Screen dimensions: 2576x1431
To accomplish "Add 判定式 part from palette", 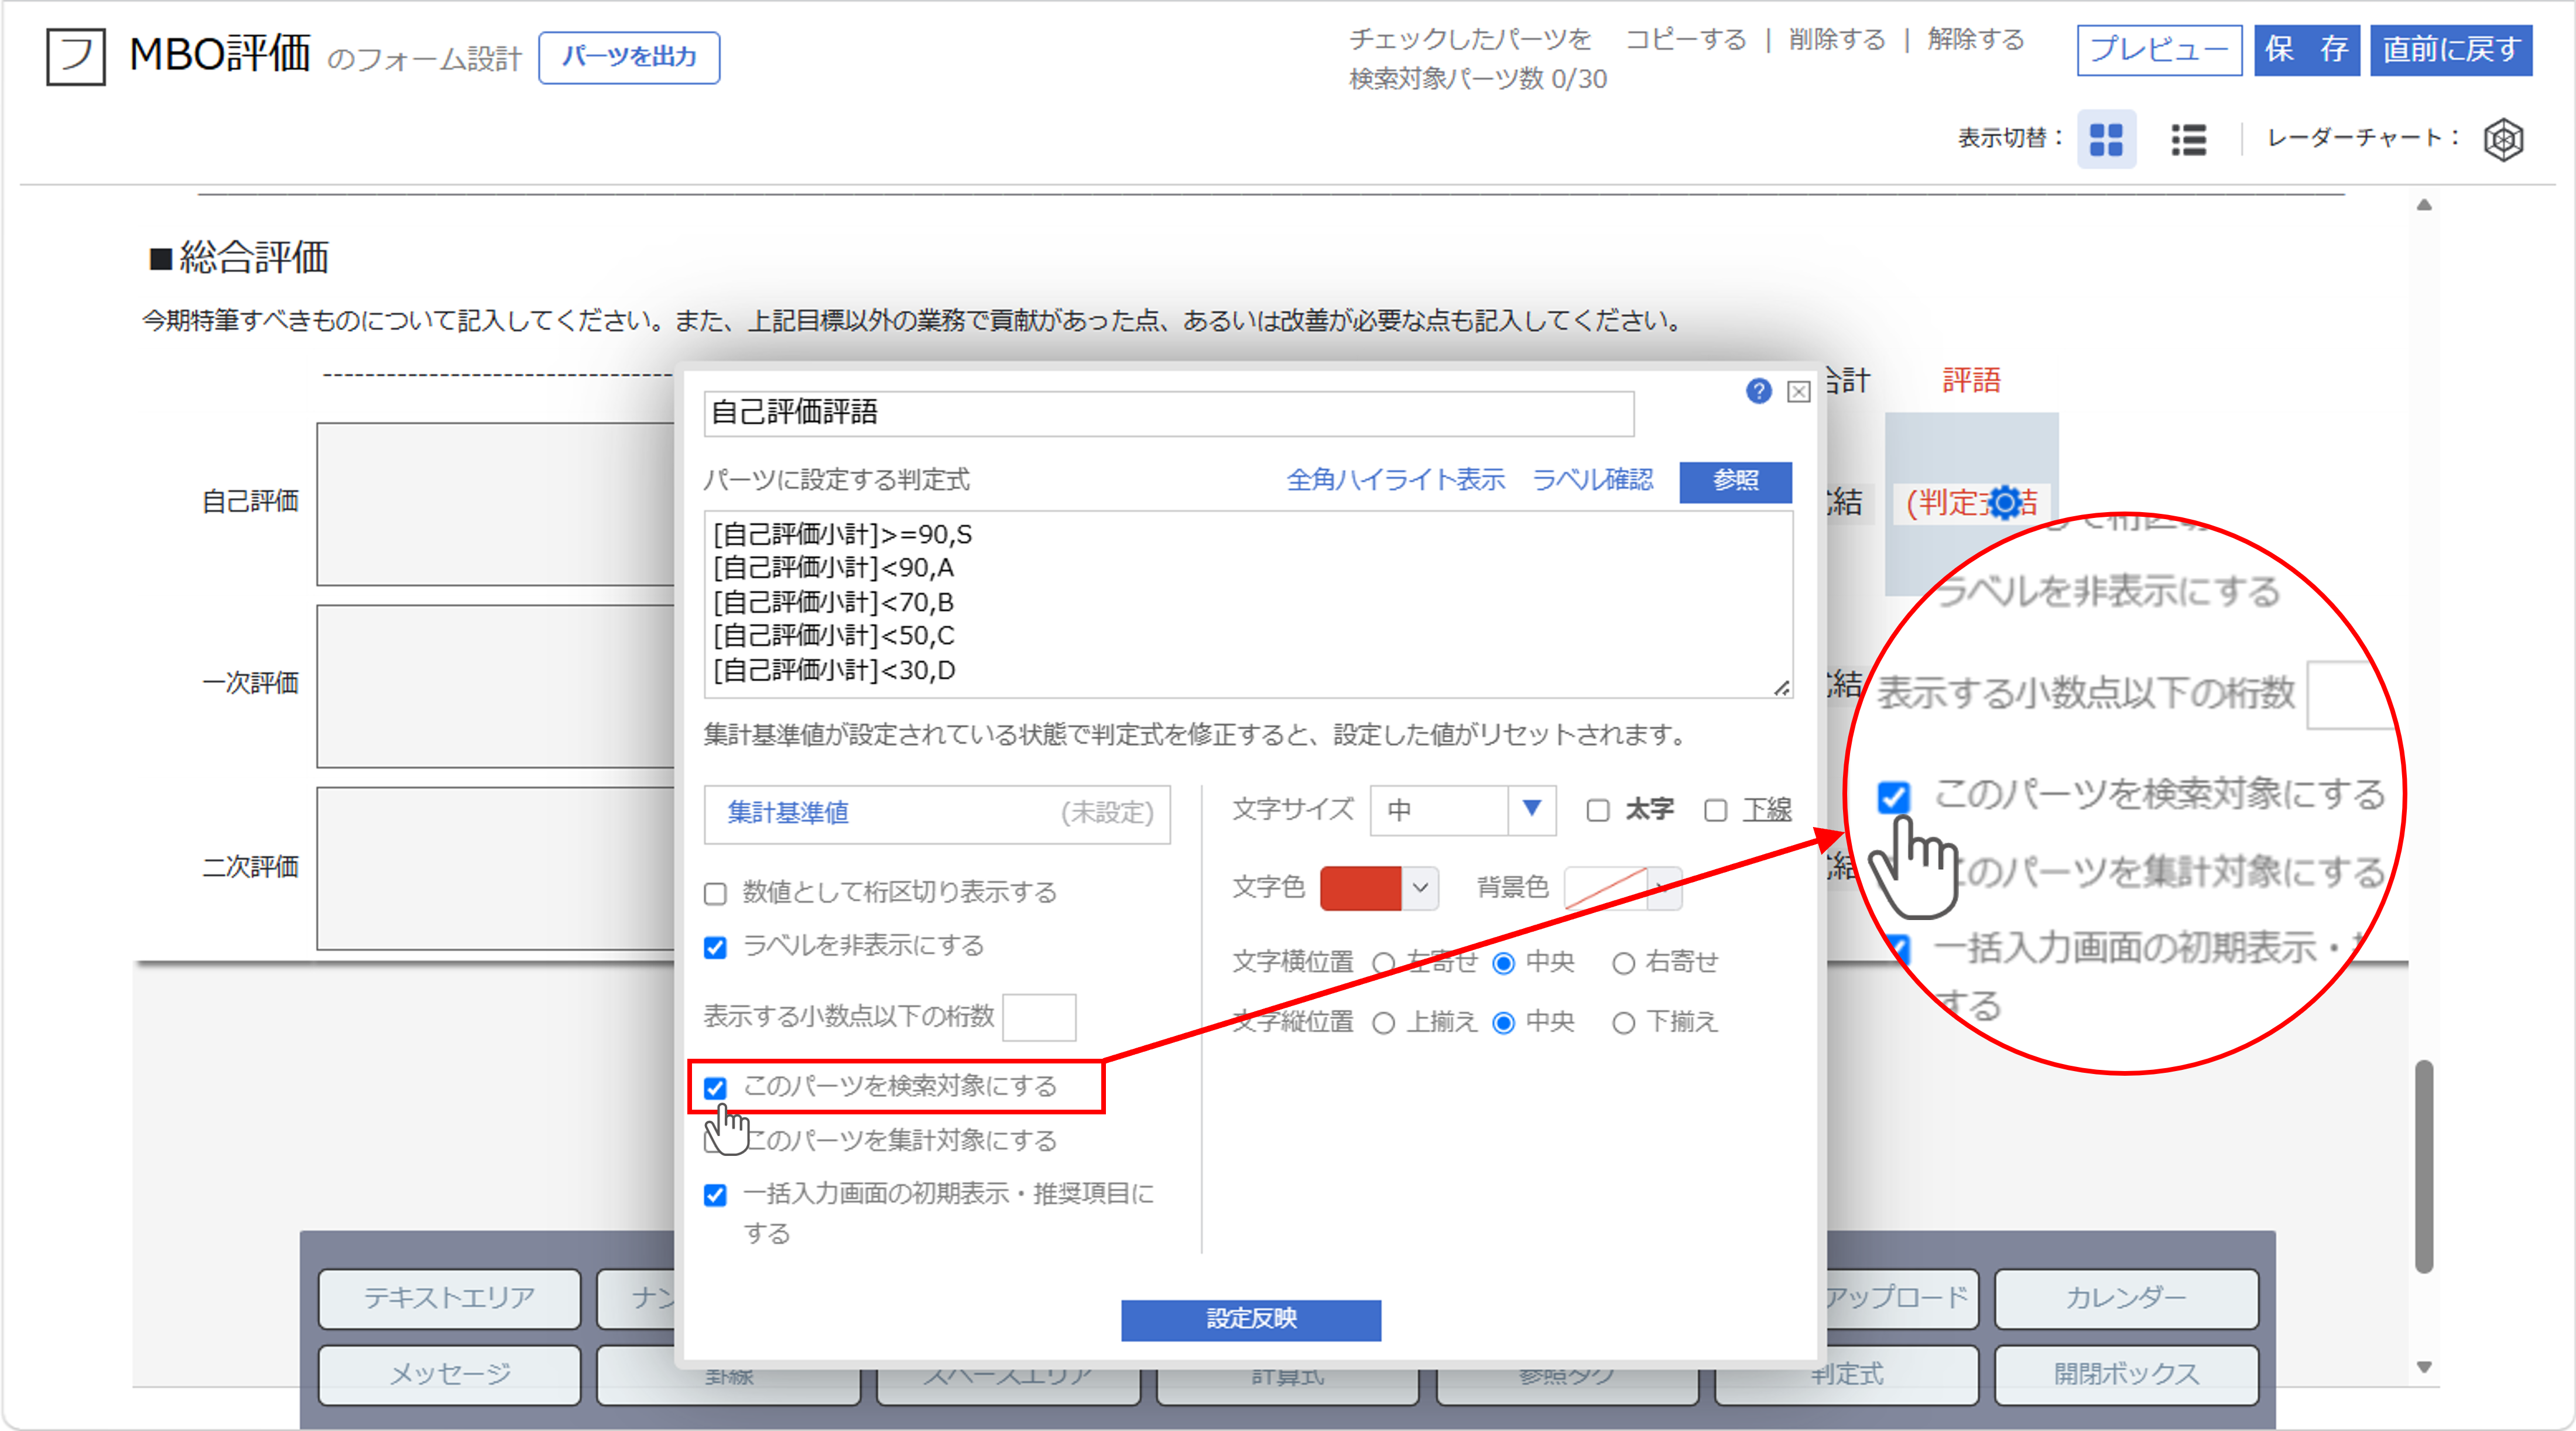I will tap(1846, 1376).
